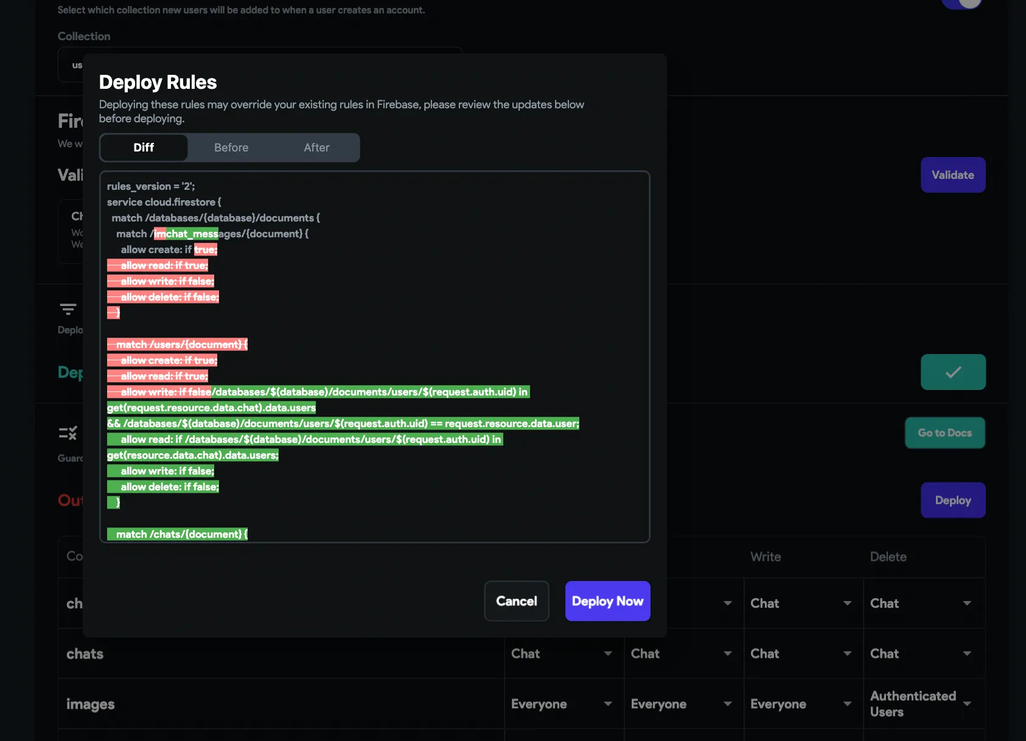Viewport: 1026px width, 741px height.
Task: Select the Diff tab
Action: [144, 148]
